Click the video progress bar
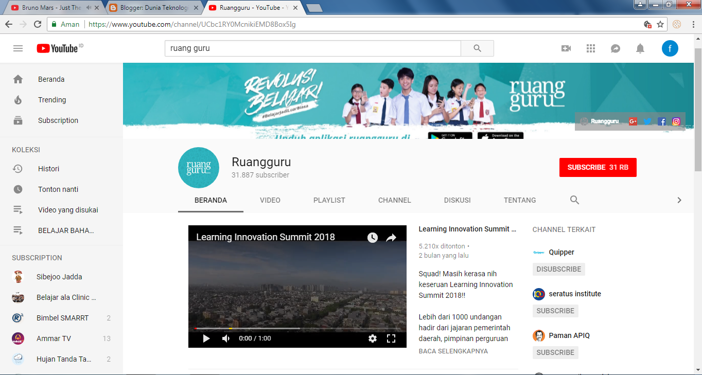This screenshot has height=375, width=702. (x=297, y=328)
